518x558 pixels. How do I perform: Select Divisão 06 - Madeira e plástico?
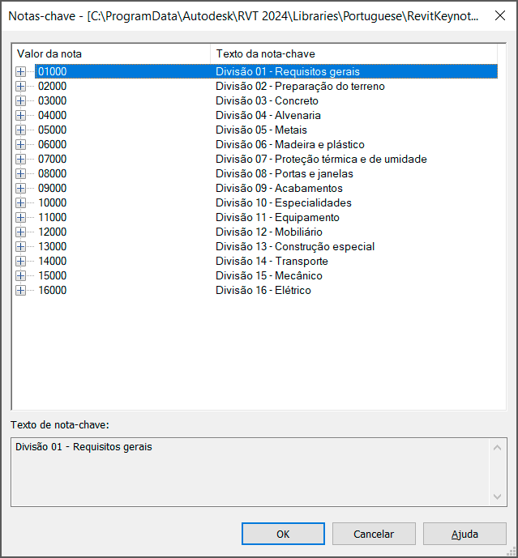(289, 145)
